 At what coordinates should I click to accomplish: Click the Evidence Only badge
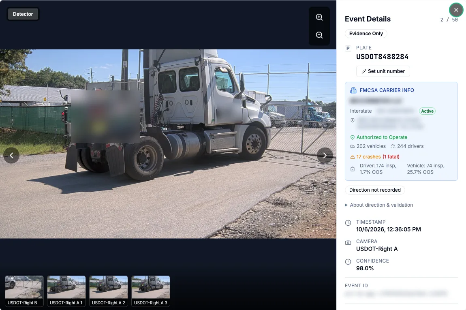(x=366, y=34)
